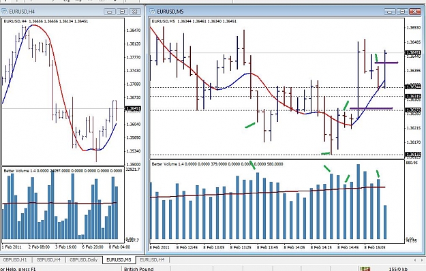The image size is (426, 271).
Task: Click the EURUSD,H4 window title text
Action: [22, 12]
